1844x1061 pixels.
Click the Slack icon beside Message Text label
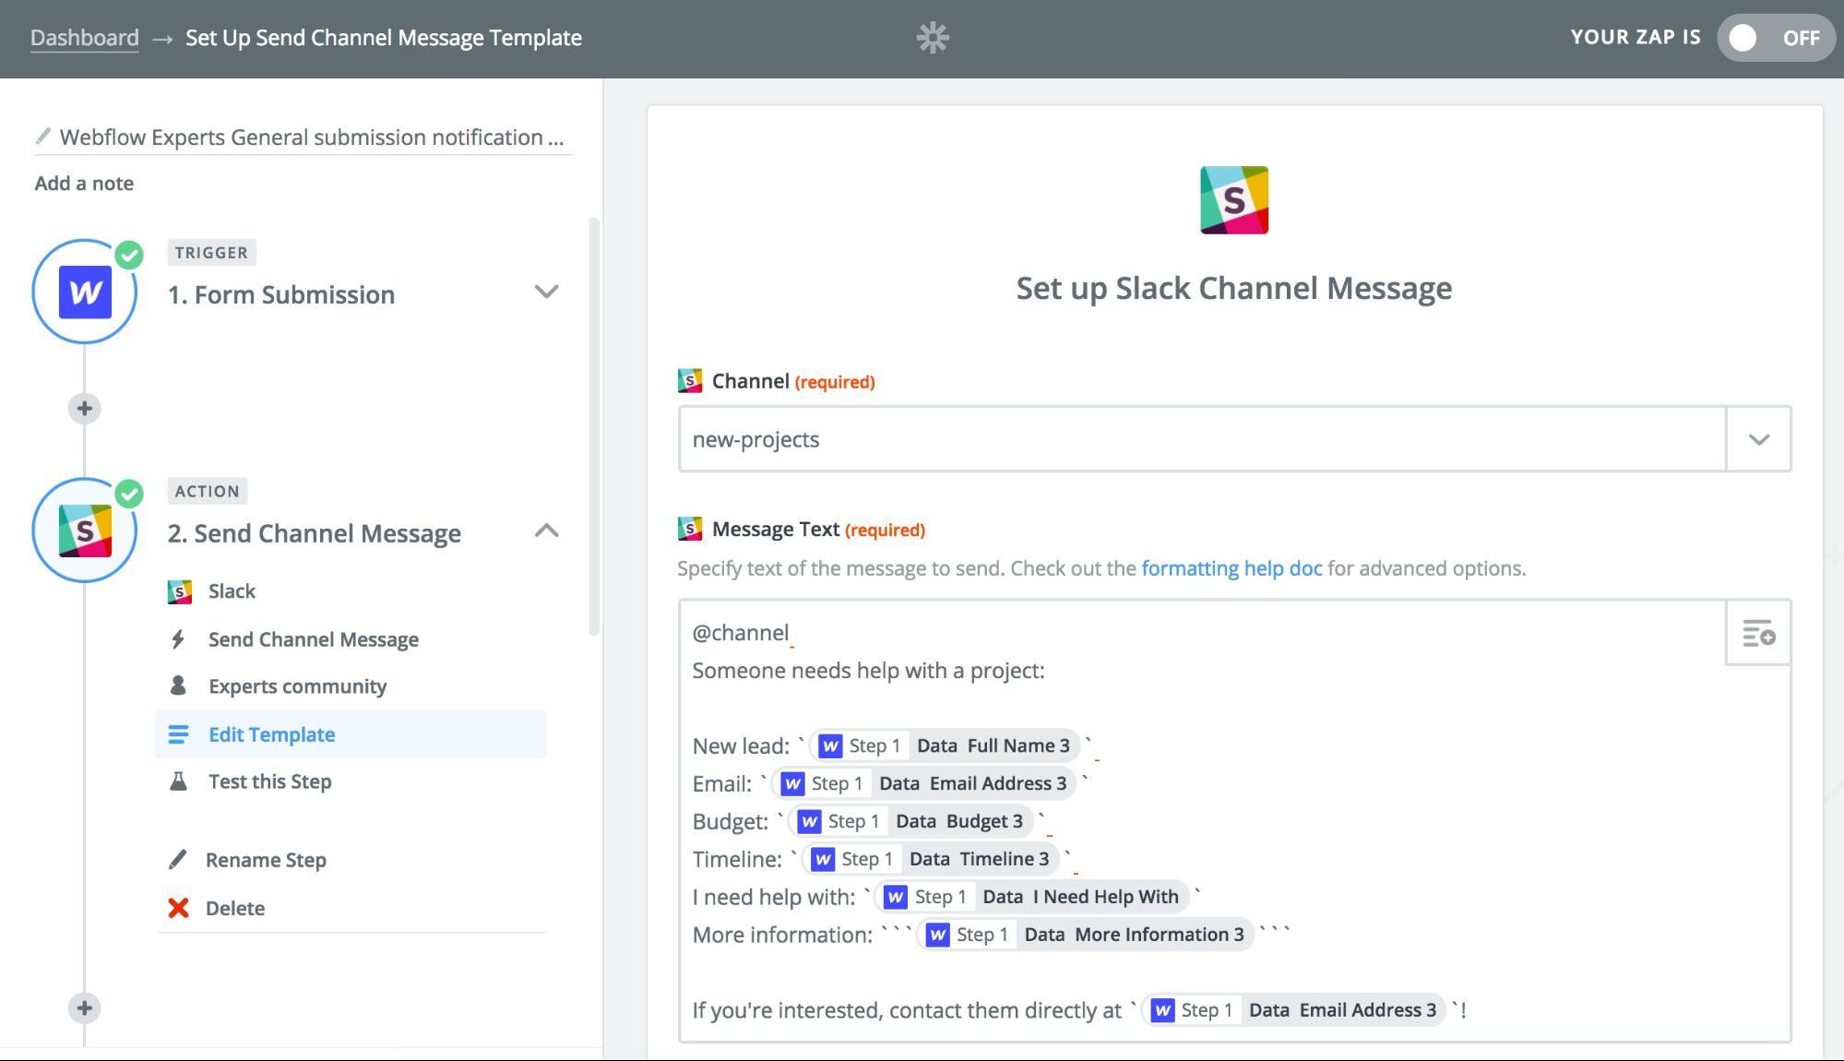690,529
